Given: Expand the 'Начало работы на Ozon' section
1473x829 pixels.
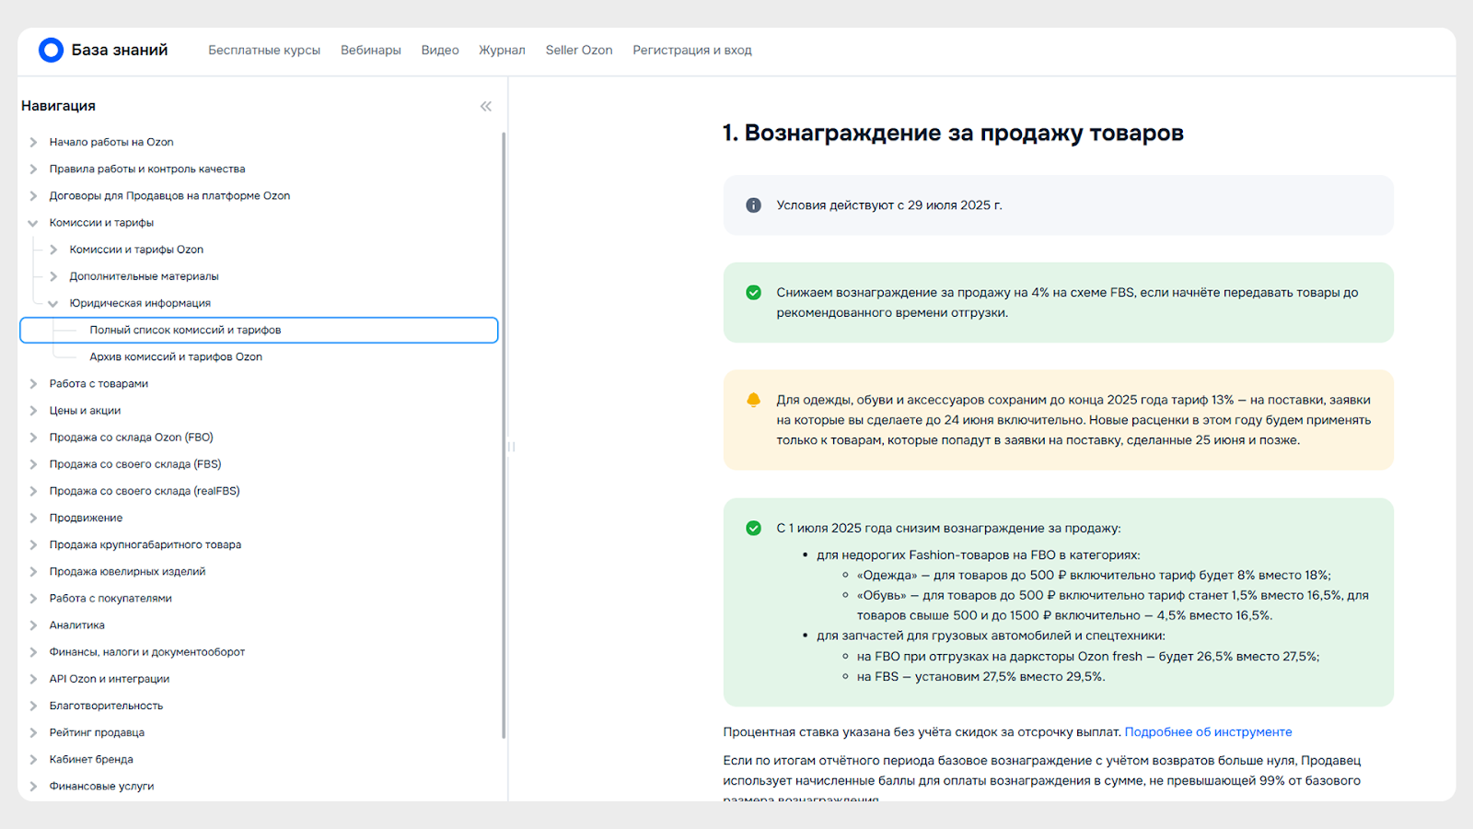Looking at the screenshot, I should pos(33,142).
